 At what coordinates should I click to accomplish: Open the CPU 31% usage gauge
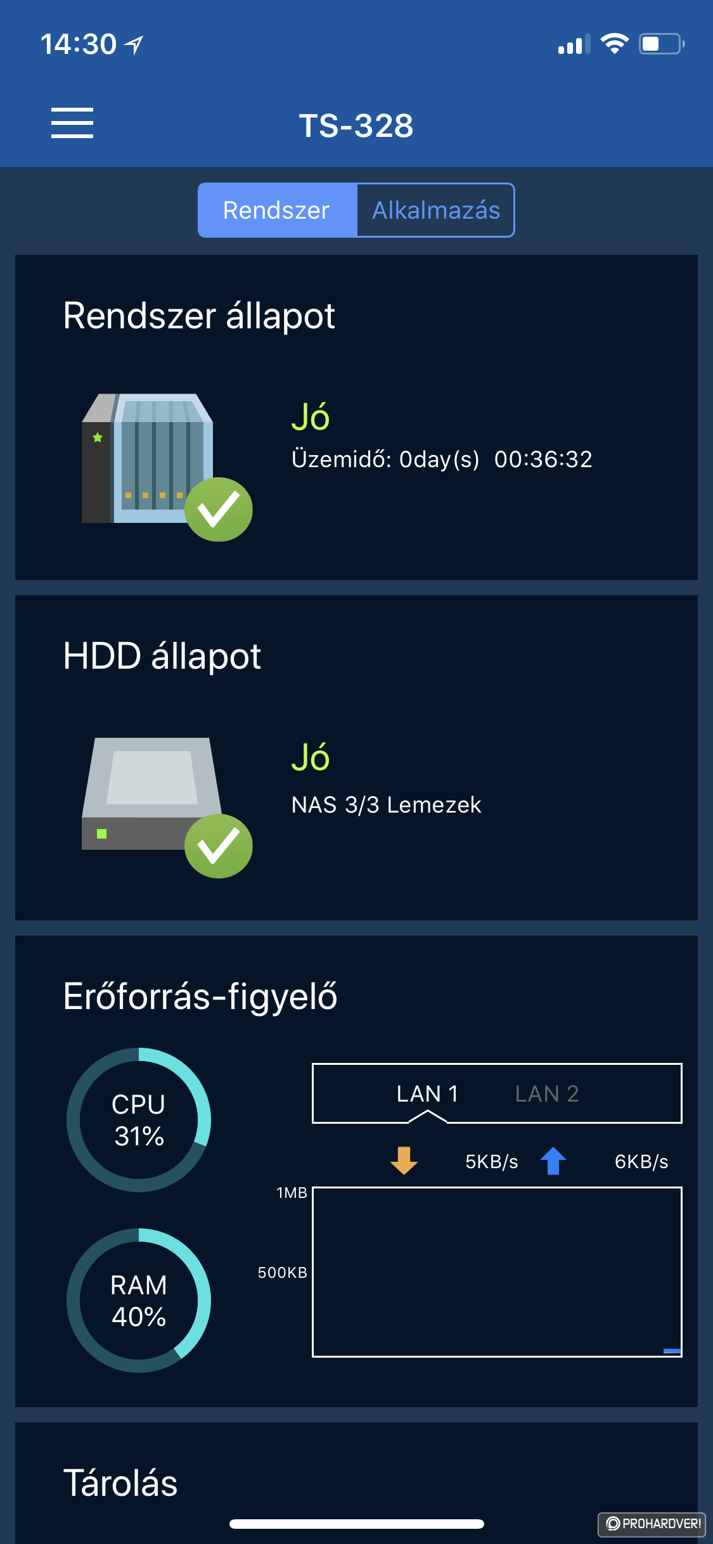point(139,1120)
